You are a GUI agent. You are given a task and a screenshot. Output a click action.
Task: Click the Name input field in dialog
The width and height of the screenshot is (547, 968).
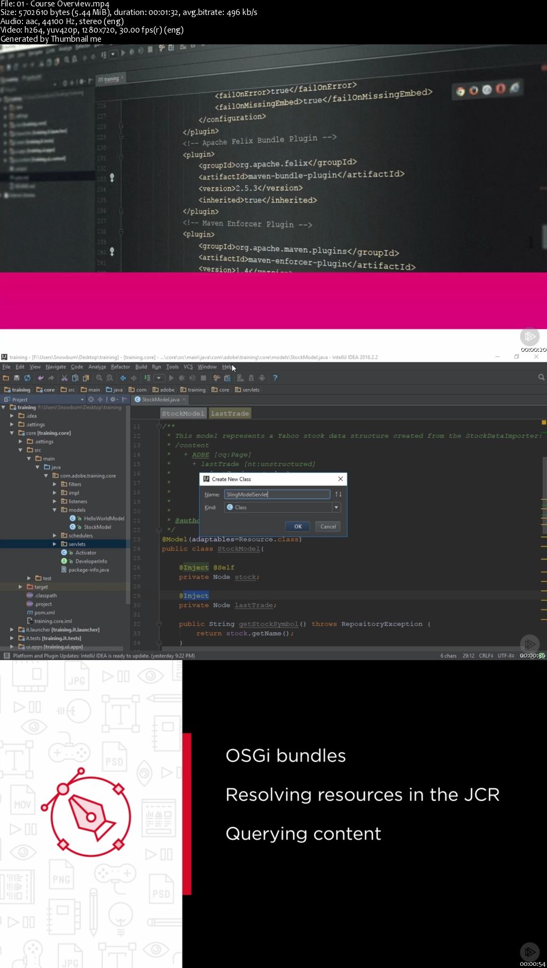tap(277, 494)
